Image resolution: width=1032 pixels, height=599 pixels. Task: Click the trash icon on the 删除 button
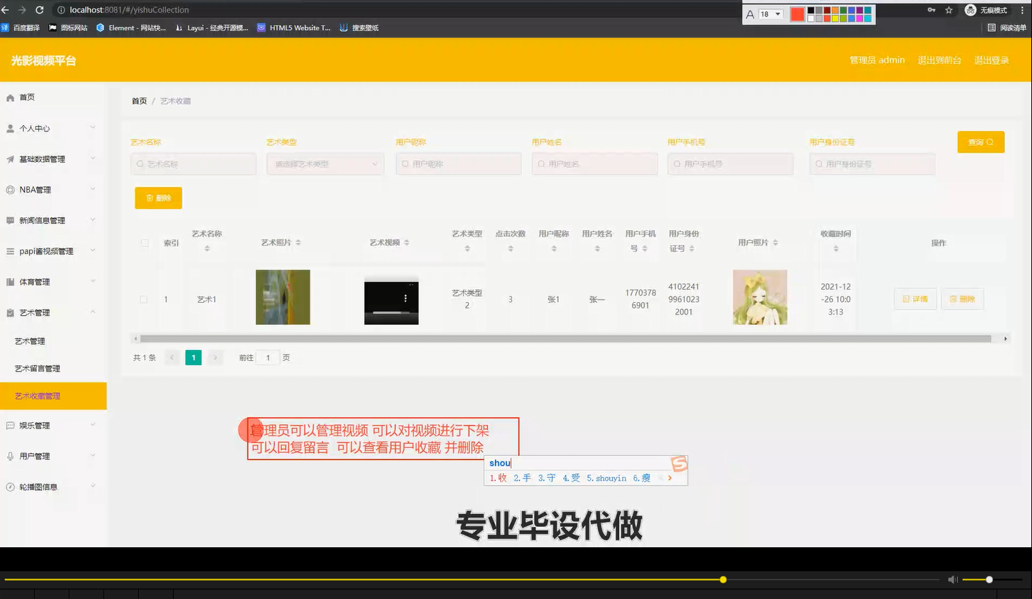[149, 197]
